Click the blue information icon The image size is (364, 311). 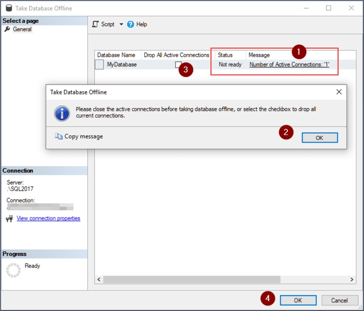[62, 113]
